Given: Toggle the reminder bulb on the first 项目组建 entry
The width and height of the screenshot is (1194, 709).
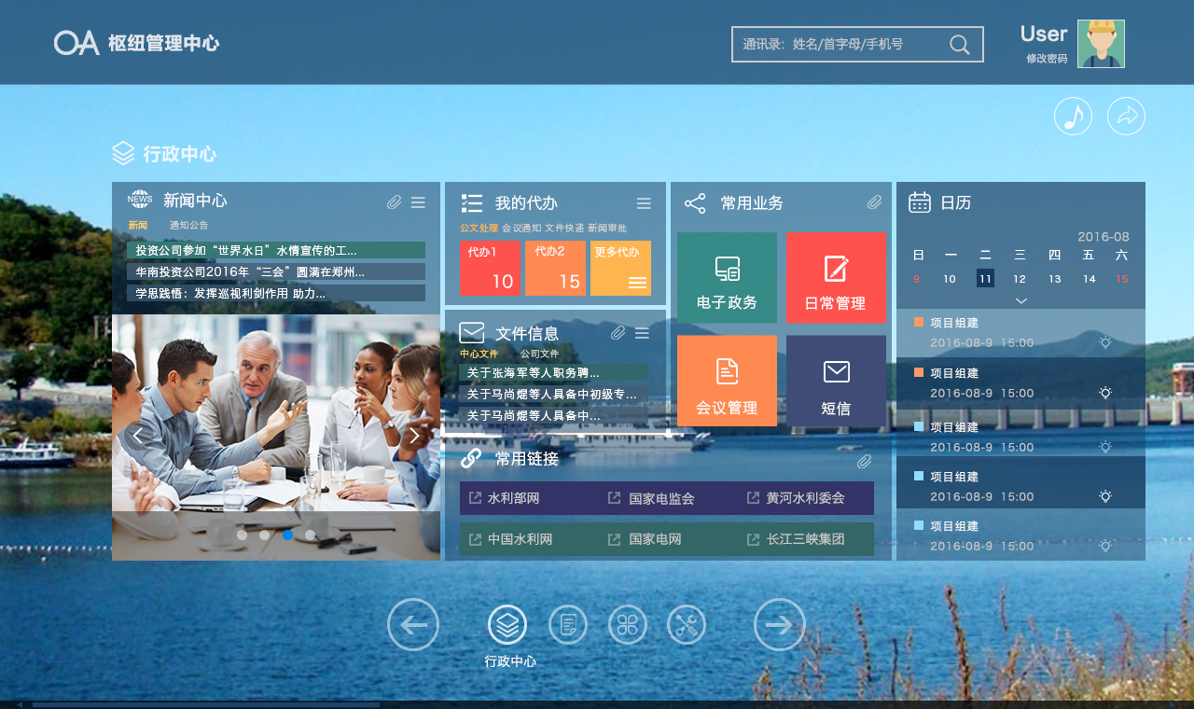Looking at the screenshot, I should click(x=1105, y=342).
